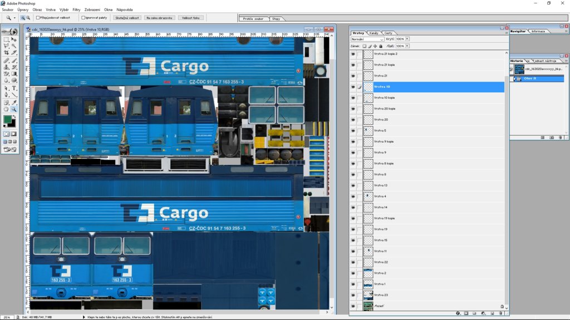Screen dimensions: 570x320
Task: Open the Filtry menu
Action: point(76,10)
